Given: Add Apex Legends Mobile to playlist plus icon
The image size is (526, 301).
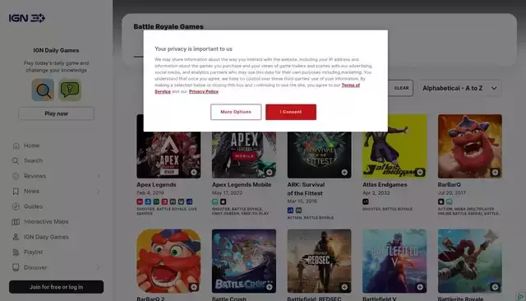Looking at the screenshot, I should tap(270, 173).
